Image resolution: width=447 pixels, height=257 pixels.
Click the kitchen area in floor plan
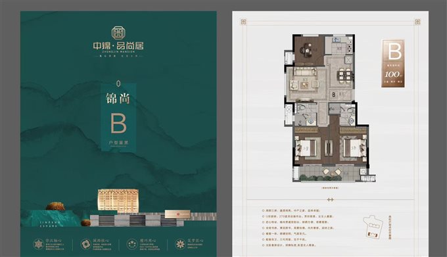(340, 45)
